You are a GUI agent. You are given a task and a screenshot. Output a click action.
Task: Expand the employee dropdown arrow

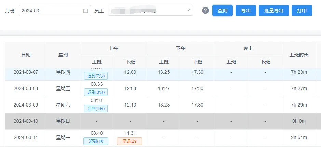[188, 11]
